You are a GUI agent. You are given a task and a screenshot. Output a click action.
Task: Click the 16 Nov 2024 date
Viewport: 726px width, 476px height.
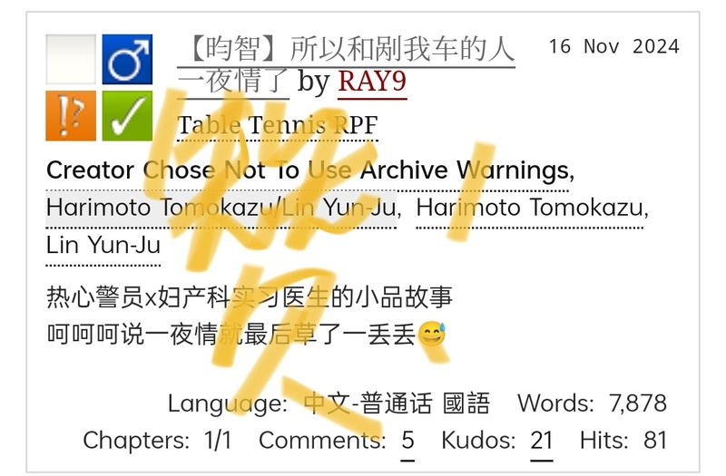pos(614,47)
